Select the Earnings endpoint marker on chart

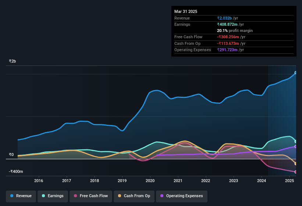tap(296, 142)
